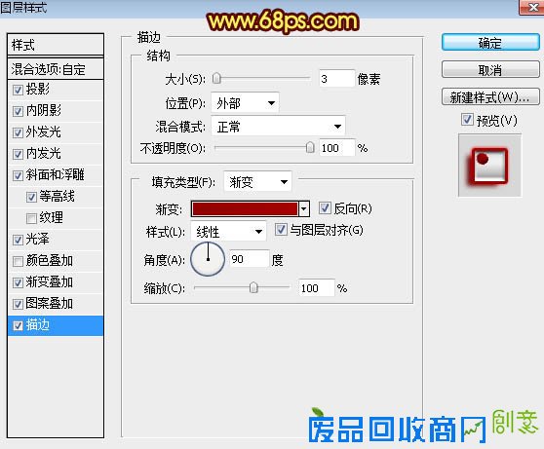544x449 pixels.
Task: Select the 图案叠加 settings entry
Action: click(50, 303)
